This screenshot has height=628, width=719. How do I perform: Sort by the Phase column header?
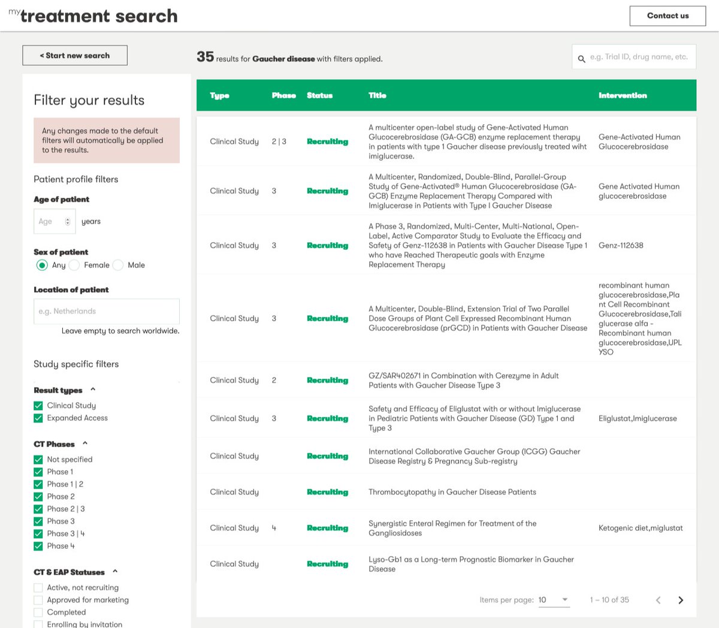(x=283, y=95)
